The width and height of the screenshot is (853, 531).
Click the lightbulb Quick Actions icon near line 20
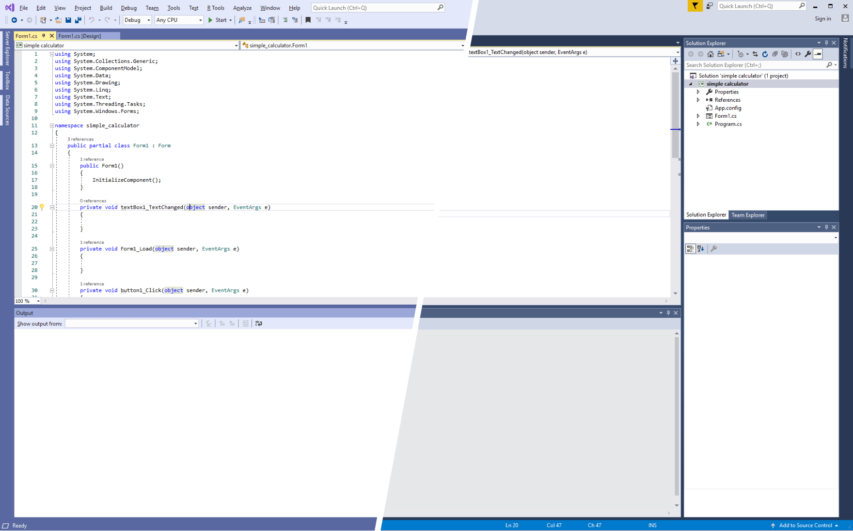coord(42,207)
